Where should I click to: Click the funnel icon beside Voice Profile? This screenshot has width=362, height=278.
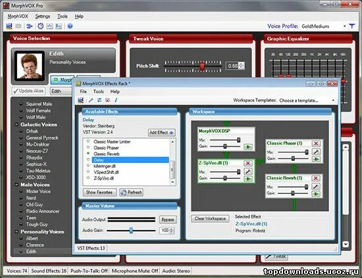(351, 26)
